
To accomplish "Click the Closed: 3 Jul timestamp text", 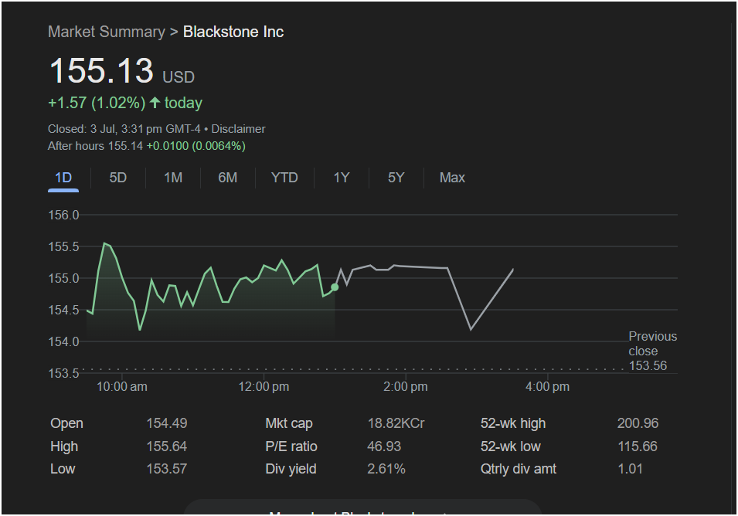I will 124,129.
